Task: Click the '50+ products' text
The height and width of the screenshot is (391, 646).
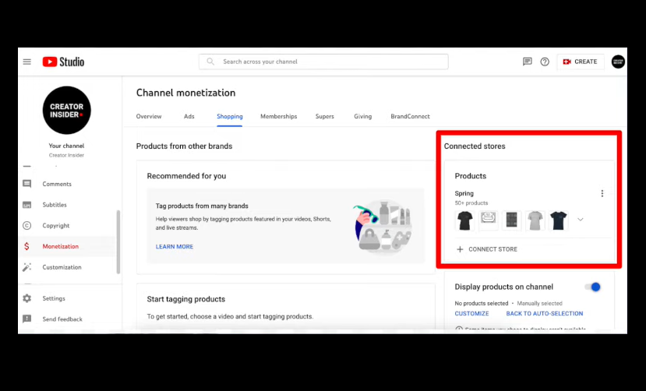Action: [471, 203]
